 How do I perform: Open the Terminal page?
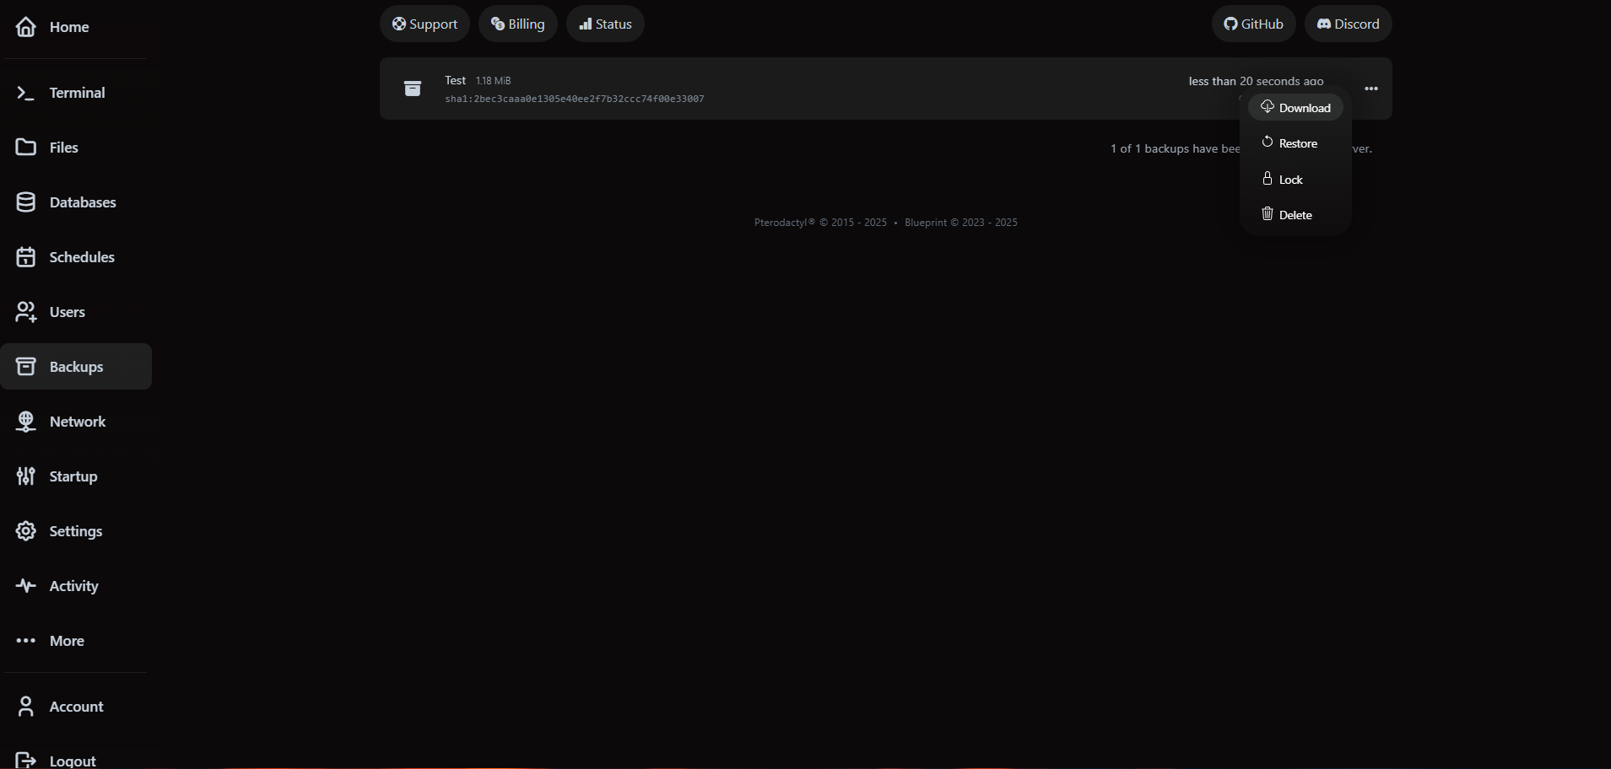76,93
